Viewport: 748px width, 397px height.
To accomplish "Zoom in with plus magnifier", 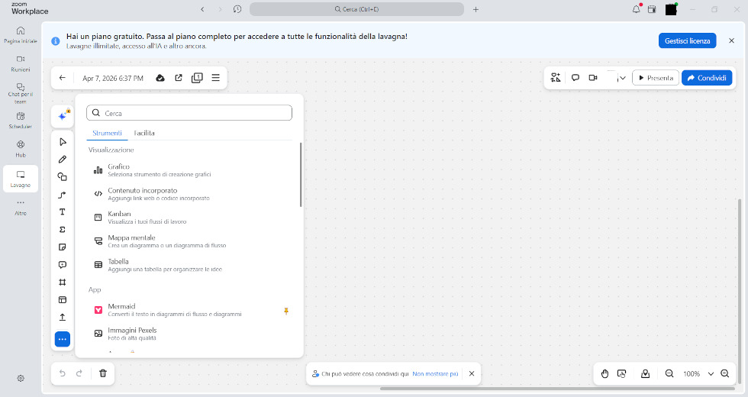I will click(x=724, y=373).
